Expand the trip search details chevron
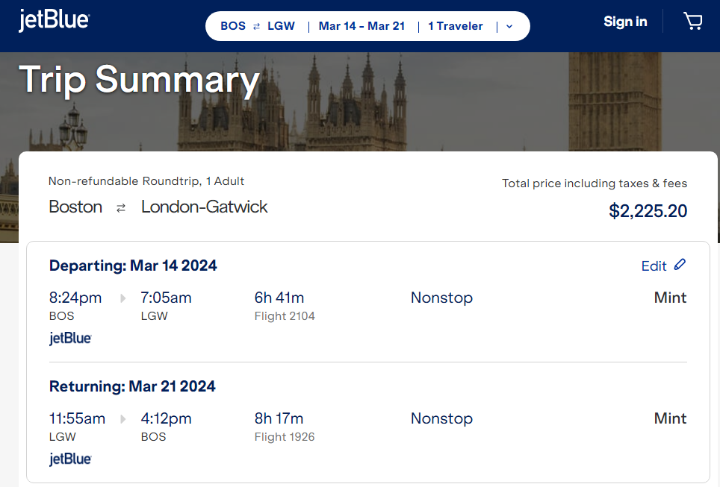Screen dimensions: 720x487 pos(509,25)
